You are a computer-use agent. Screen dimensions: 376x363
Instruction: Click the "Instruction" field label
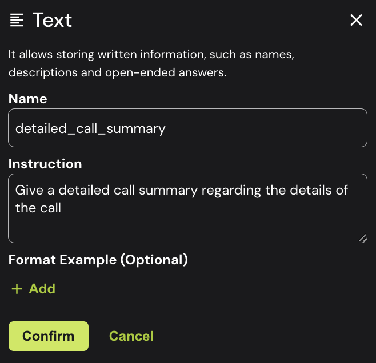coord(45,164)
